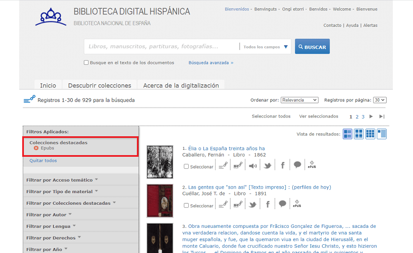Click record permalink icon for 'Las gentes' result
413x253 pixels.
click(x=223, y=204)
